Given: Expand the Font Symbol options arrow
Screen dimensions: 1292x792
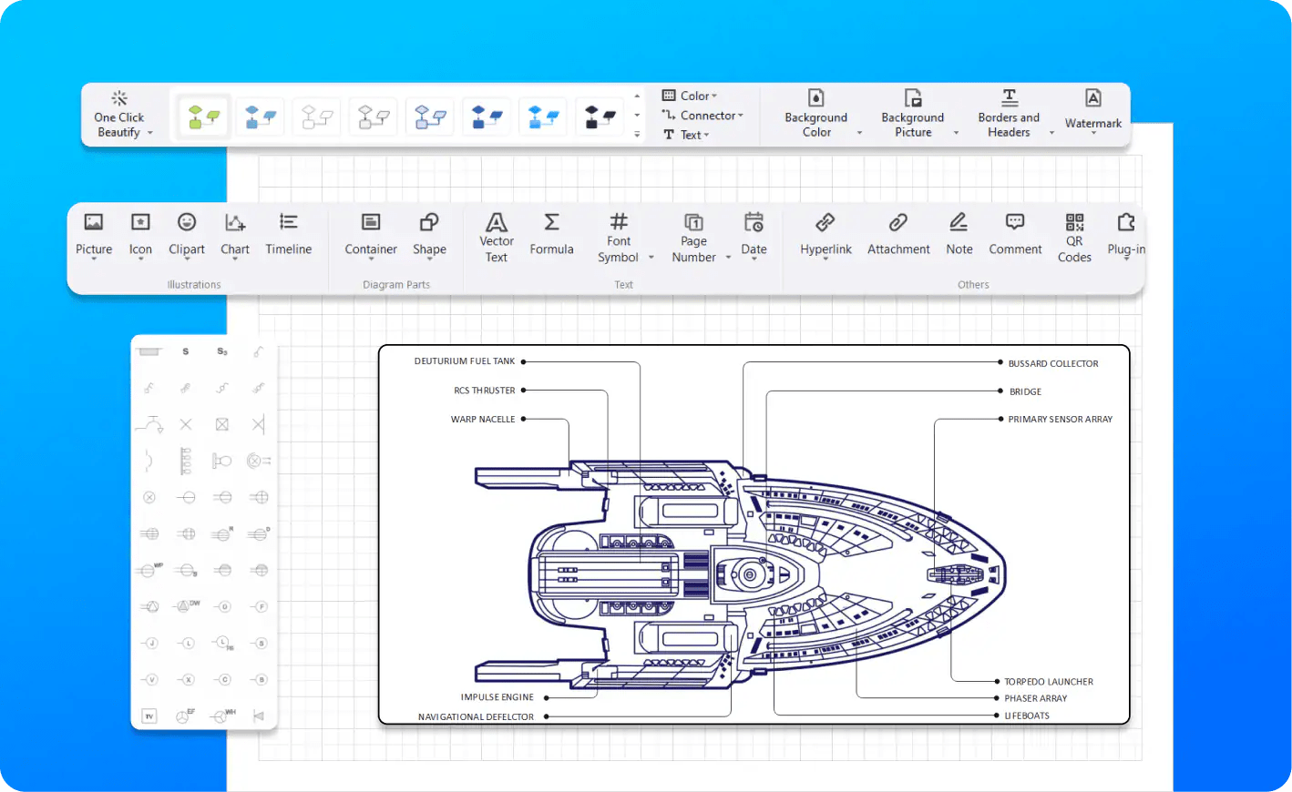Looking at the screenshot, I should point(651,258).
